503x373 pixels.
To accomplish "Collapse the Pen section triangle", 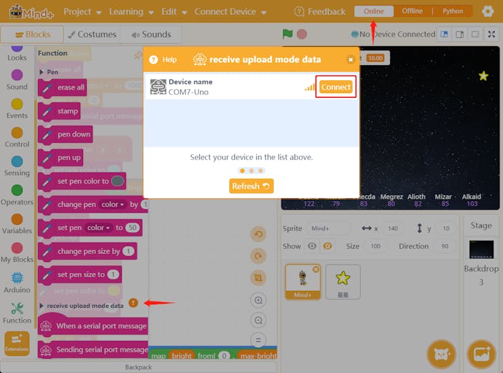I will (x=41, y=72).
